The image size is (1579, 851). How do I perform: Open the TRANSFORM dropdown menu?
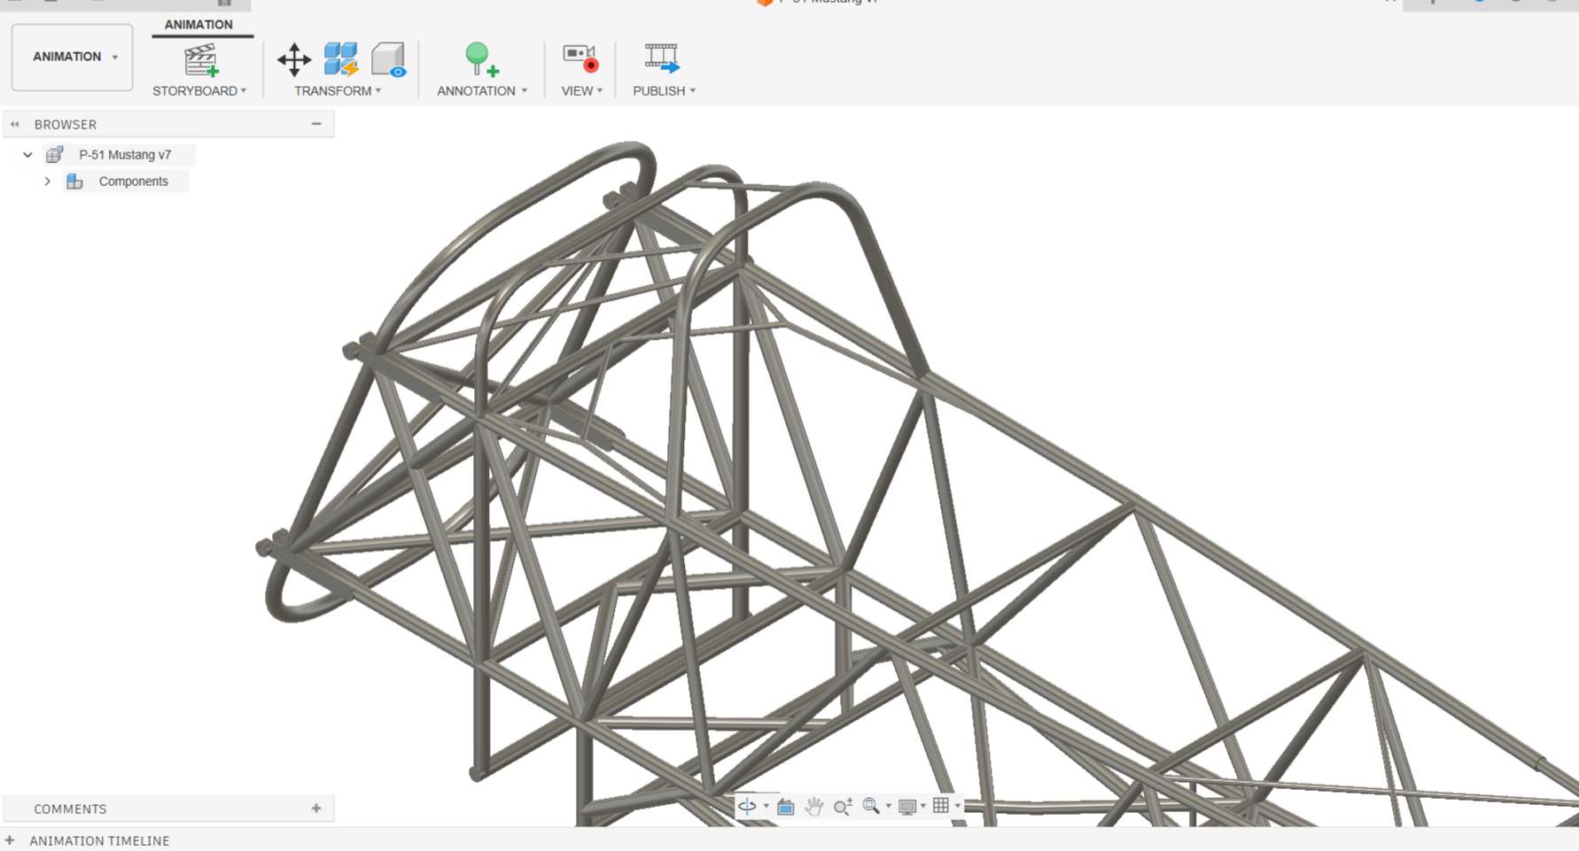tap(338, 91)
